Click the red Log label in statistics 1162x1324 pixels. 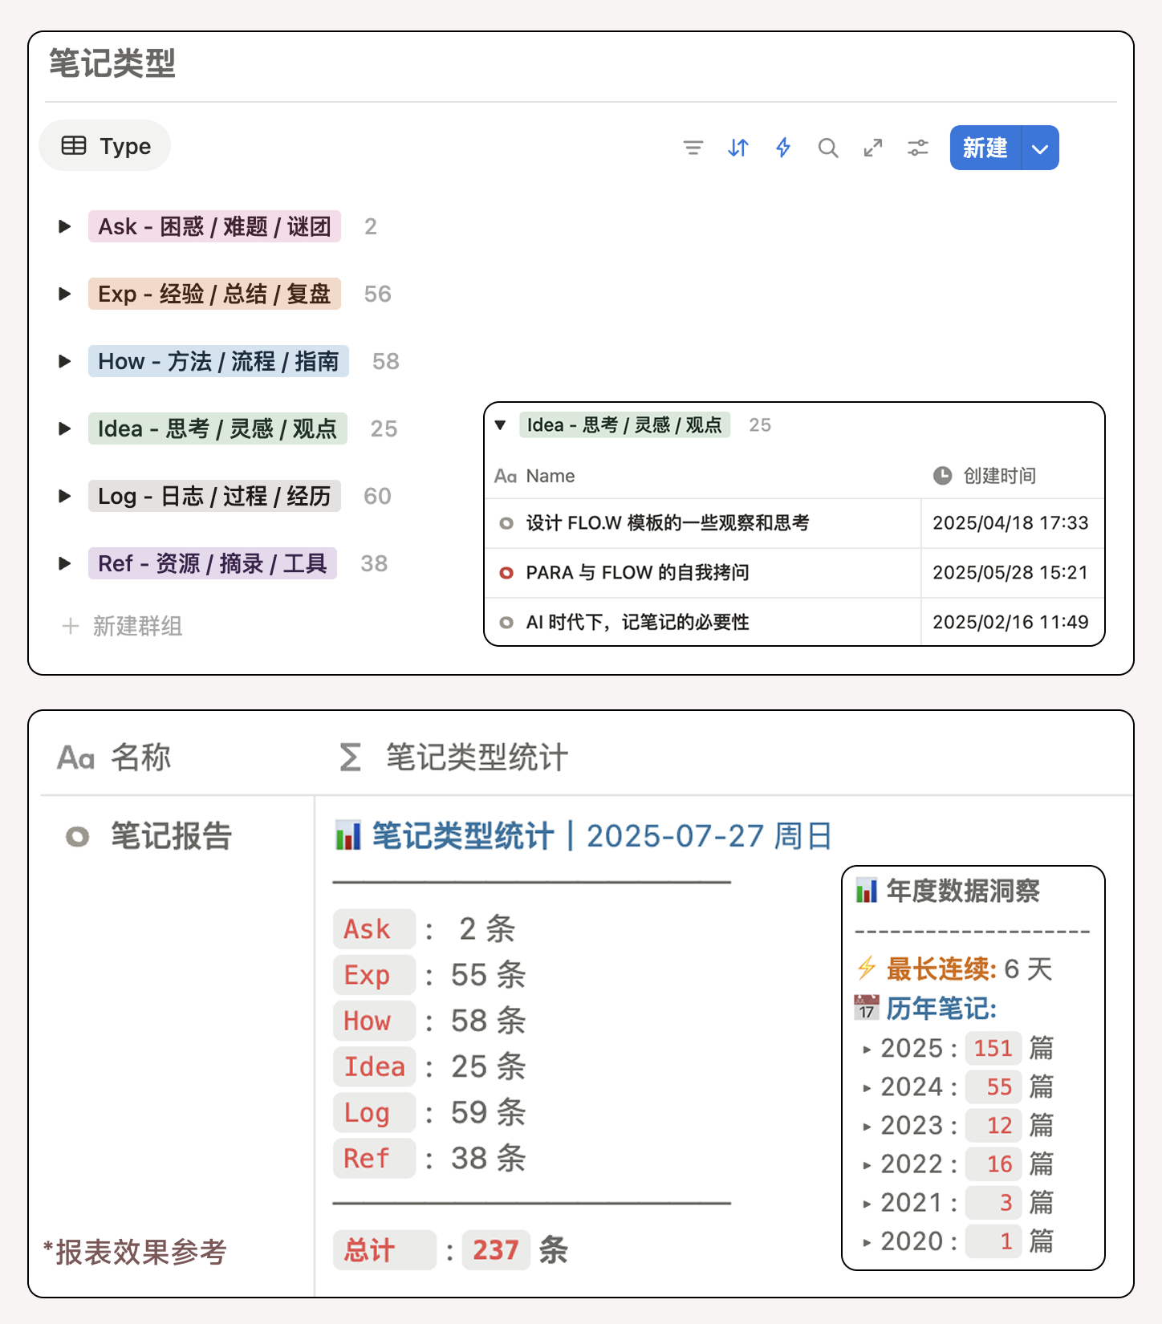click(375, 1112)
